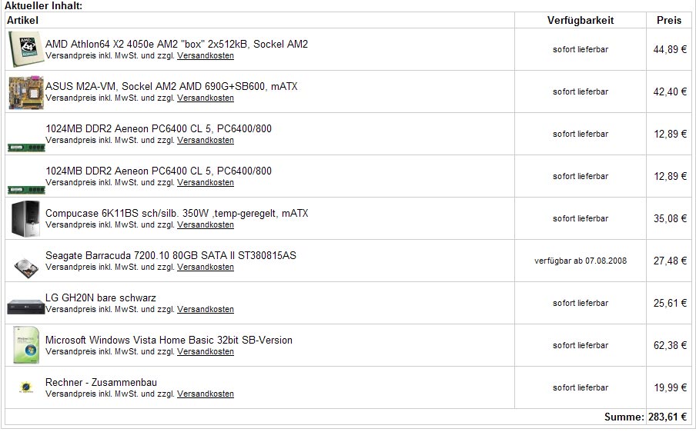Click the second Aeneon DDR2 RAM image
696x432 pixels.
[x=25, y=189]
